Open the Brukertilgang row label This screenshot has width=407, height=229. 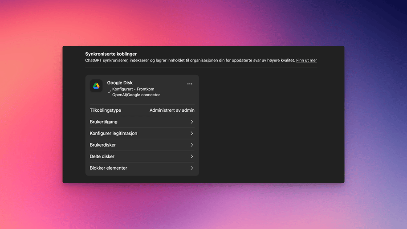click(104, 122)
